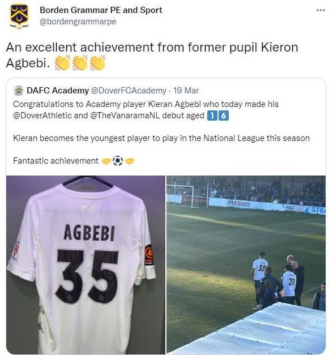
Task: Follow the @TheVanaramaNL mention link
Action: tap(125, 116)
